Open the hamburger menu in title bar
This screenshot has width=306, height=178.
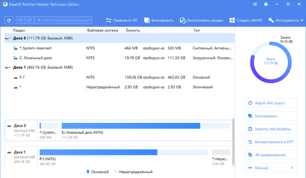tap(255, 4)
